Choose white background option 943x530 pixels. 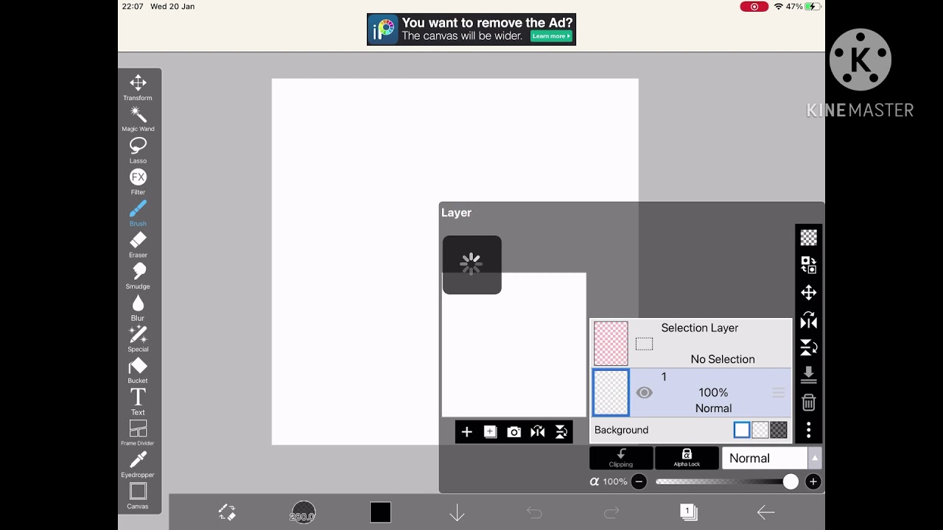742,430
